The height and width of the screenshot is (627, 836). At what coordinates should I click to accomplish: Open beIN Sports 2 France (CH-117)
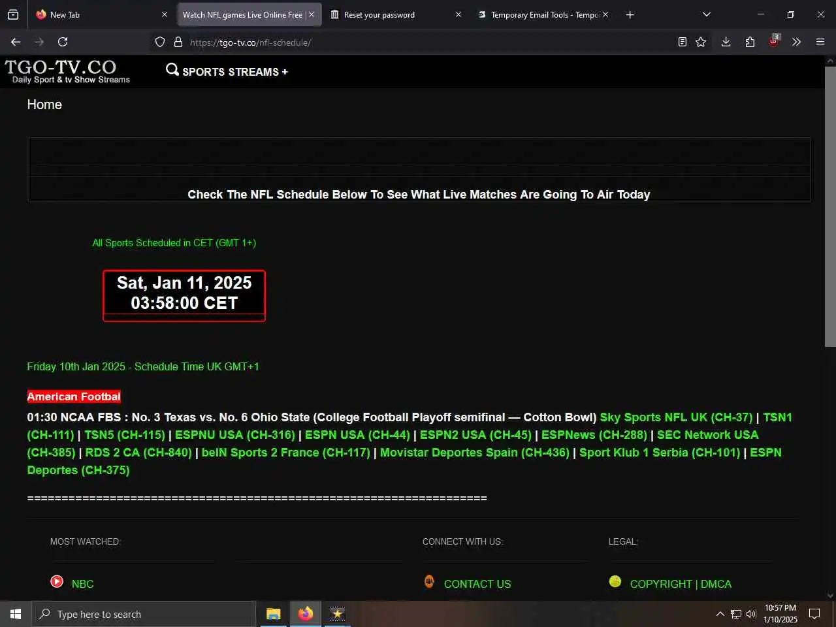[x=286, y=453]
